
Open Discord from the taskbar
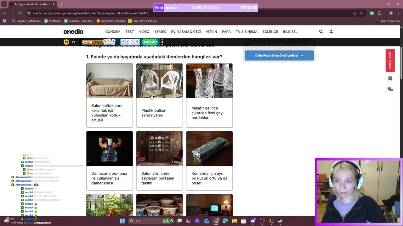pos(253,221)
